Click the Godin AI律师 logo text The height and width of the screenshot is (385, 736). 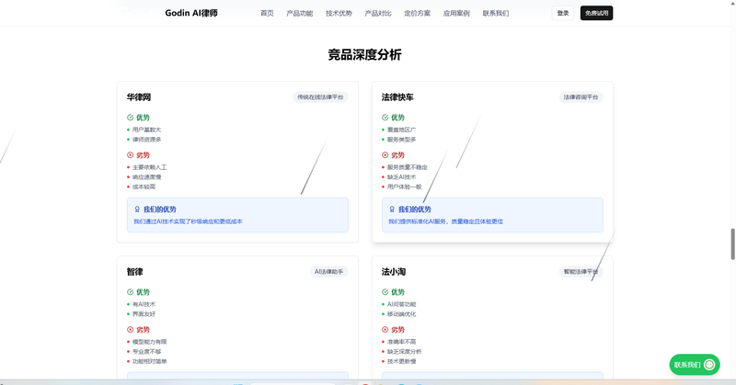191,13
